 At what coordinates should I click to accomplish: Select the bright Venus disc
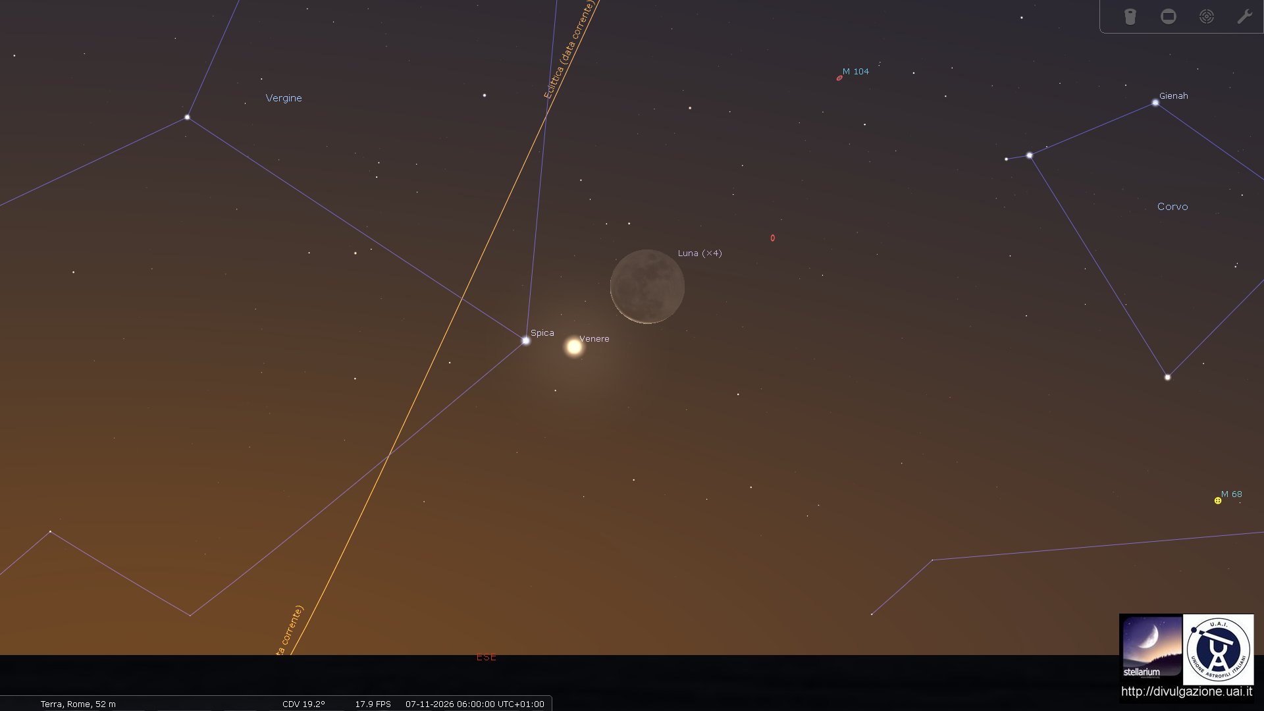coord(574,347)
